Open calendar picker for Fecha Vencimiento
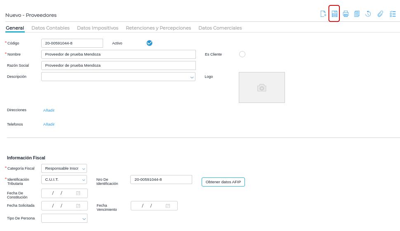400x231 pixels. 168,205
